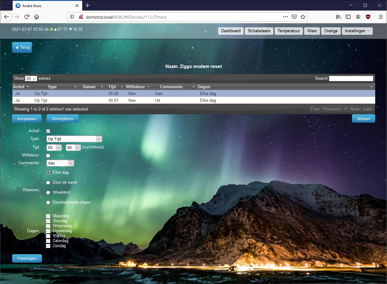The width and height of the screenshot is (387, 284).
Task: Open the Firefox library
Action: (338, 17)
